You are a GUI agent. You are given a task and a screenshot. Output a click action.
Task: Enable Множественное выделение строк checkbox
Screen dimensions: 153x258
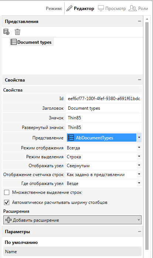pos(7,192)
